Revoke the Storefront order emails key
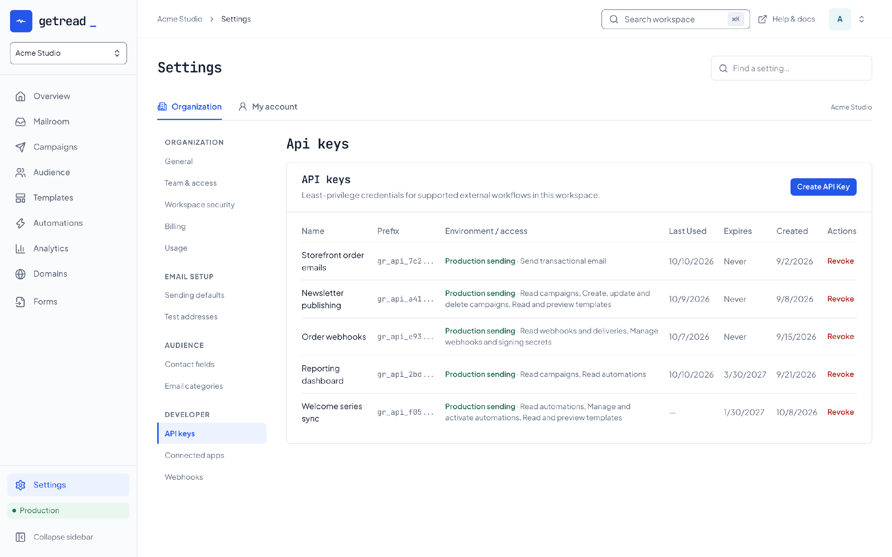The width and height of the screenshot is (892, 557). tap(840, 261)
